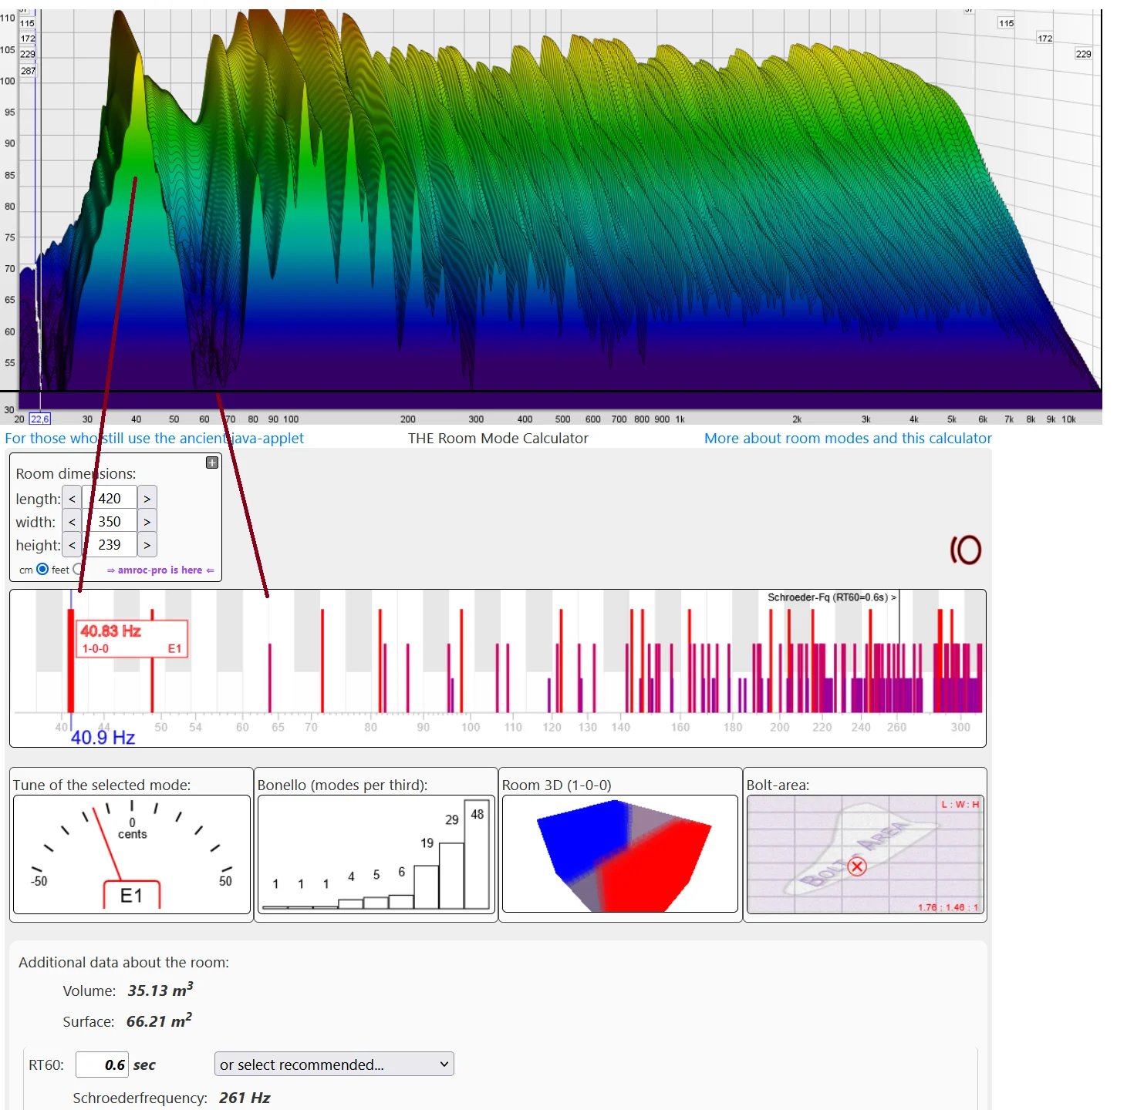Click the Schroeder-Fq (RT60=0.6s) marker label

[832, 597]
